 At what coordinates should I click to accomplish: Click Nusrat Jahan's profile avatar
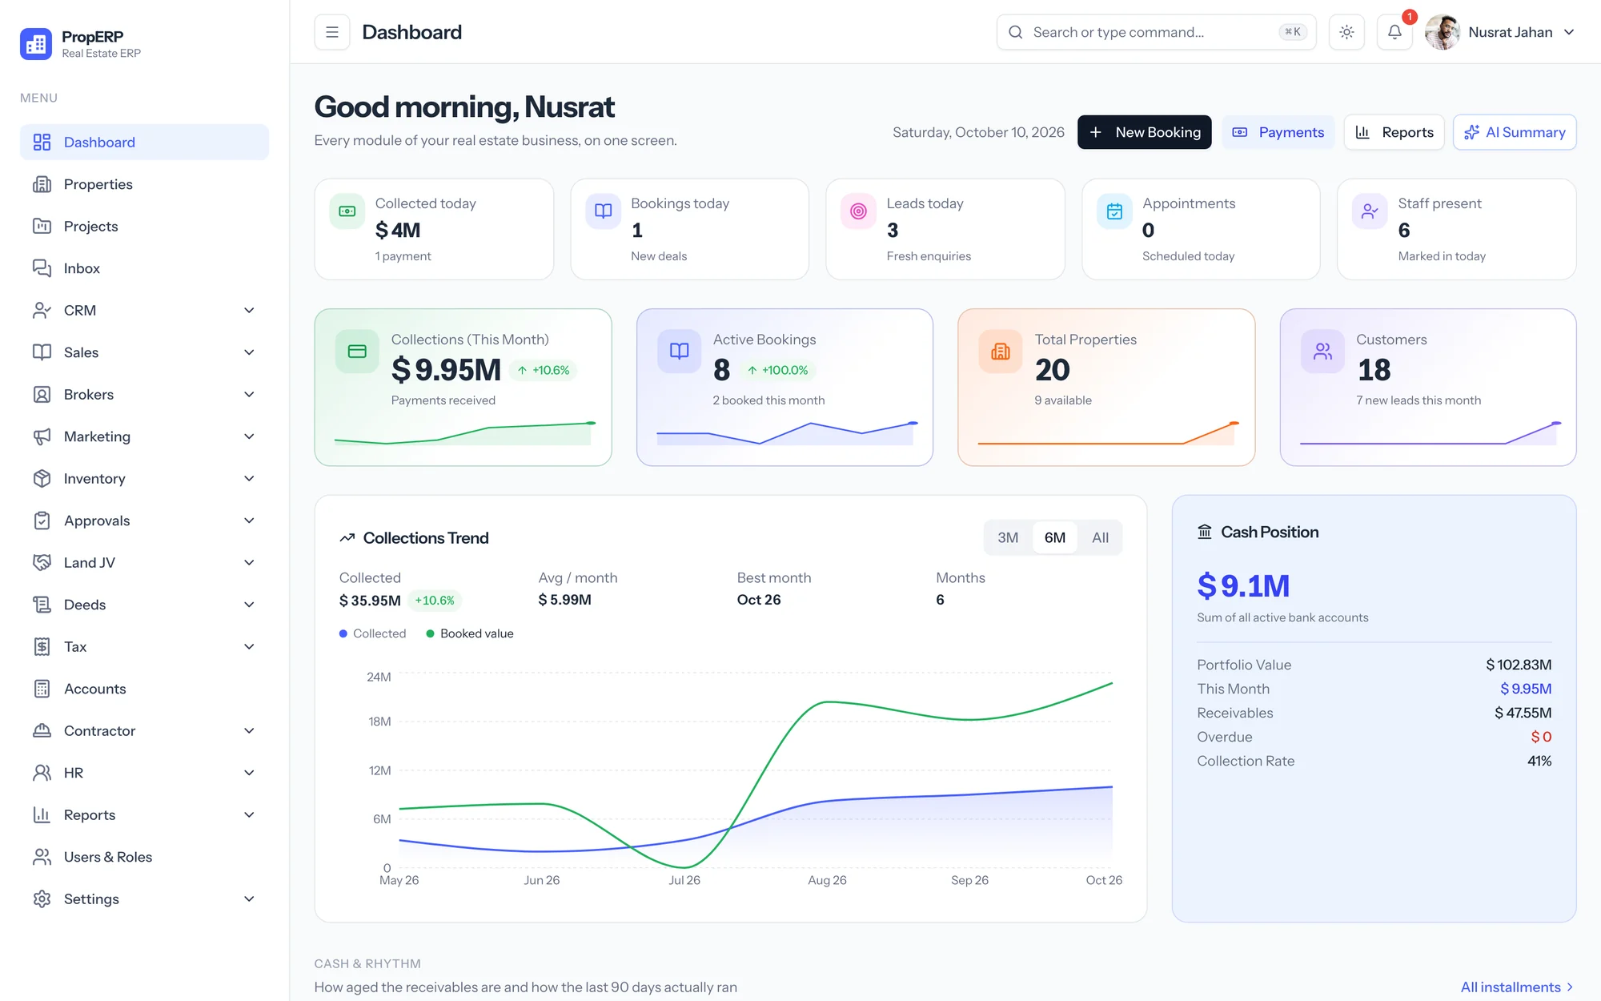point(1443,32)
